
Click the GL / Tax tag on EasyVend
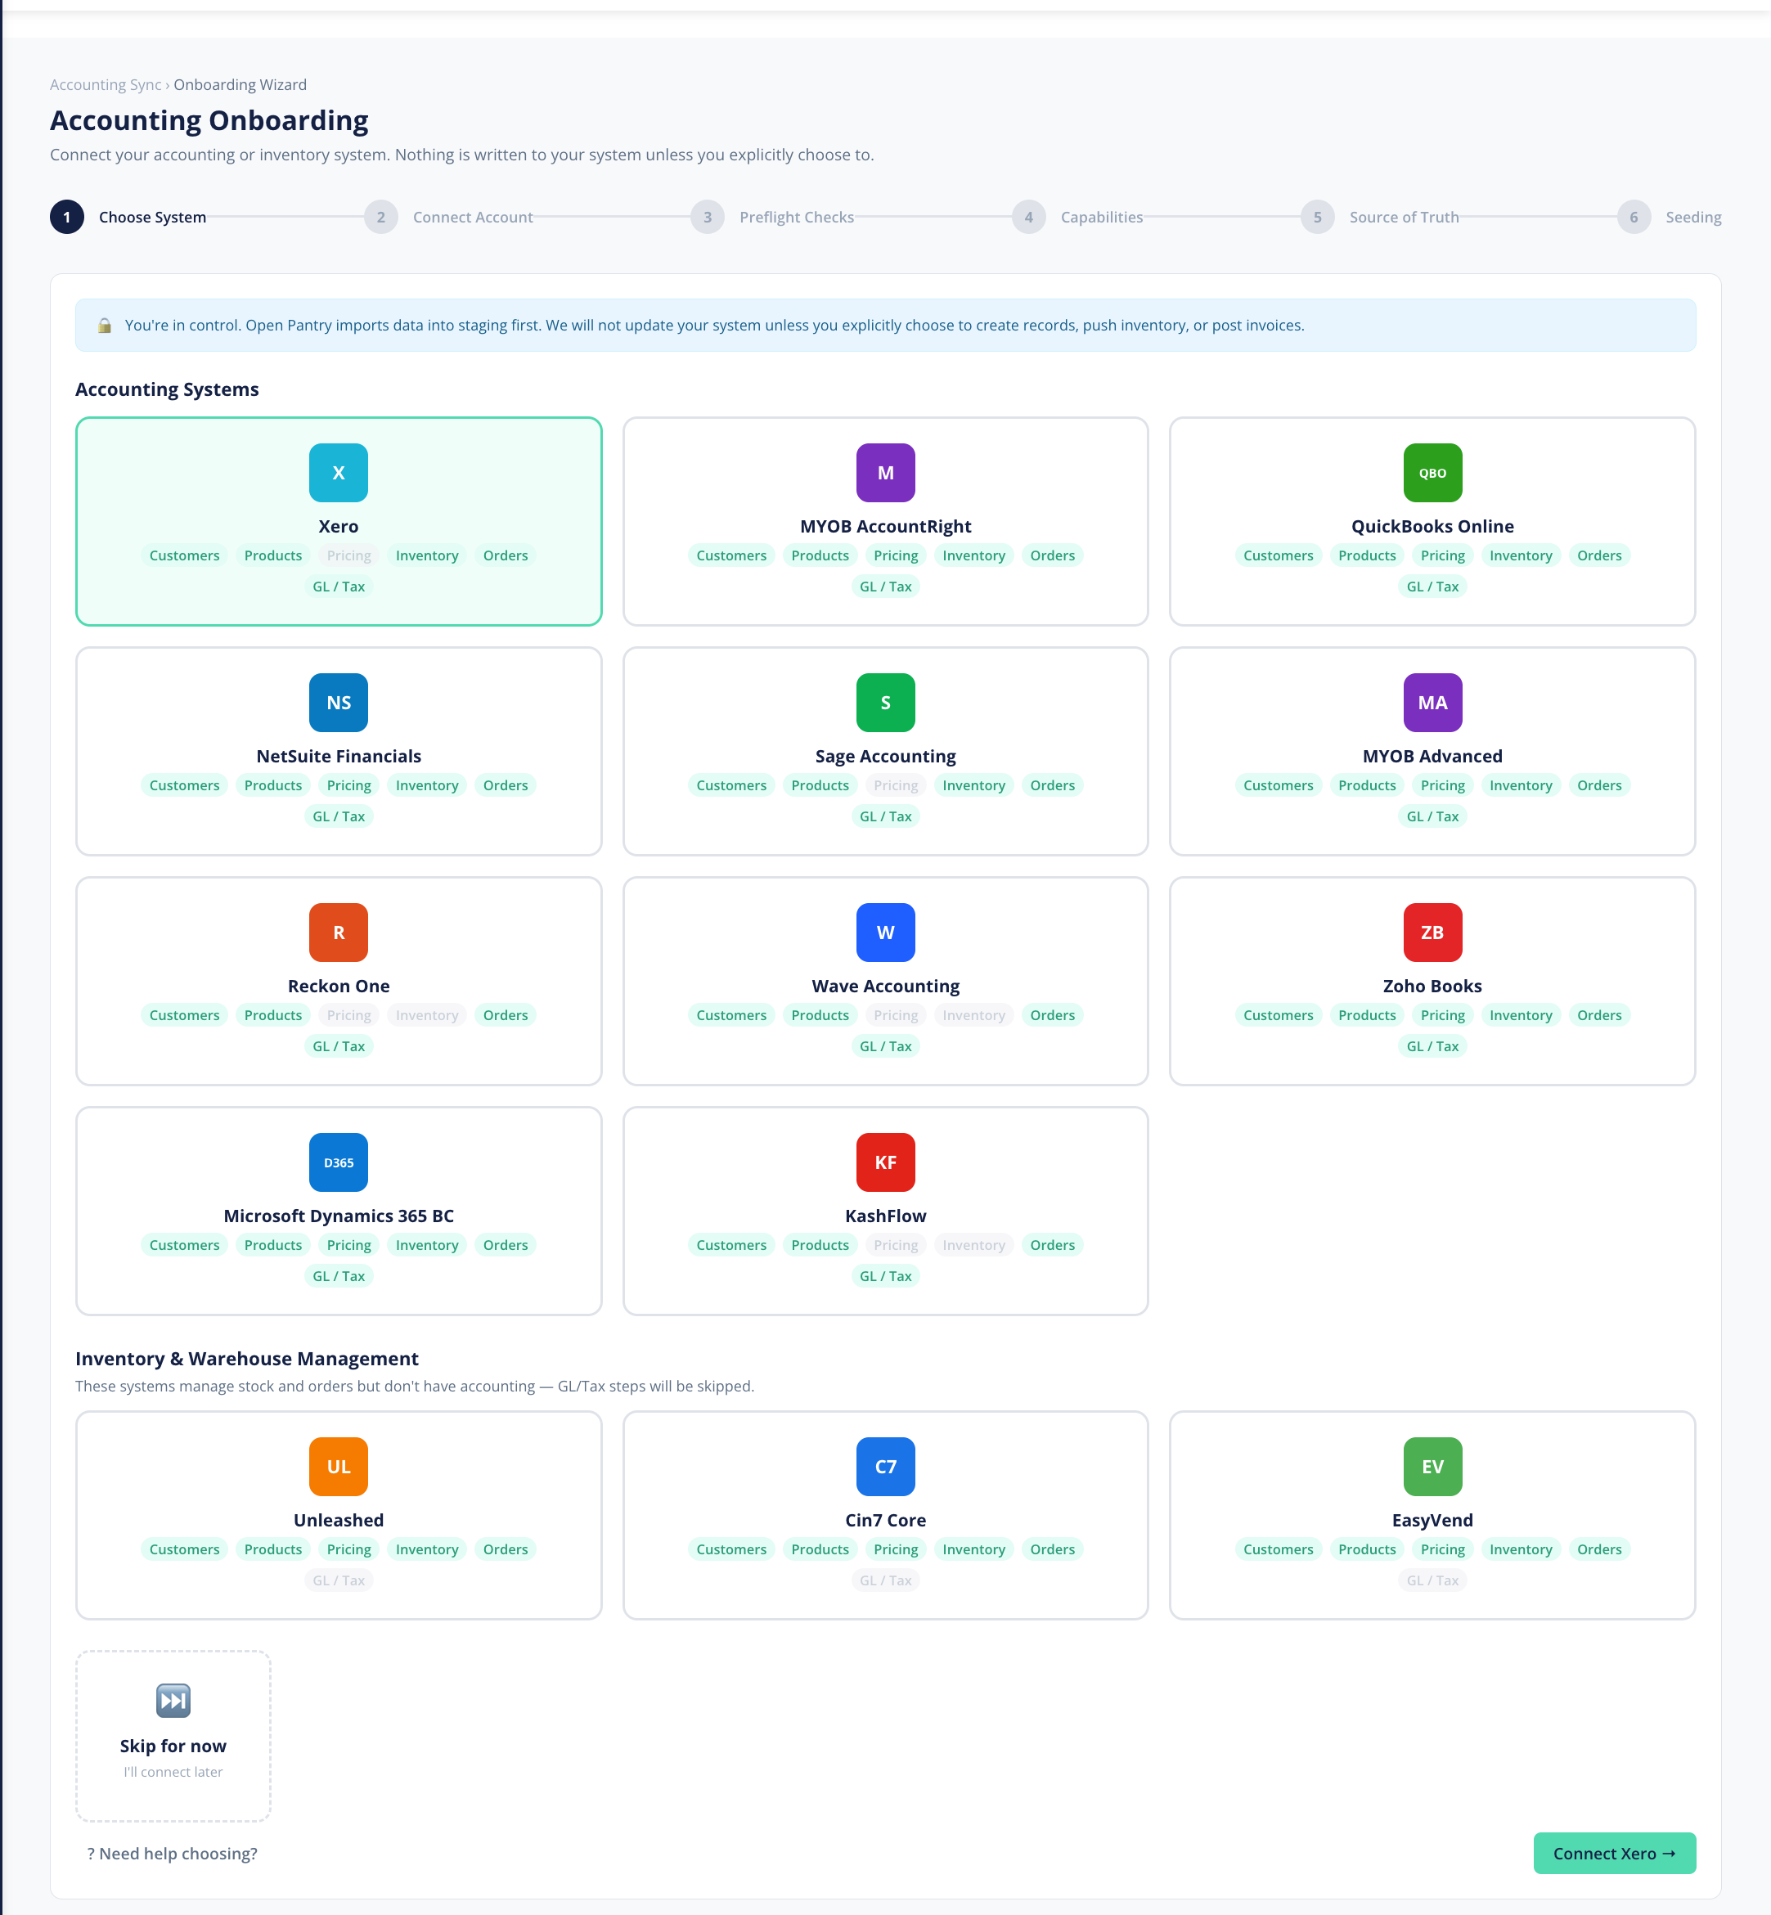point(1432,1580)
